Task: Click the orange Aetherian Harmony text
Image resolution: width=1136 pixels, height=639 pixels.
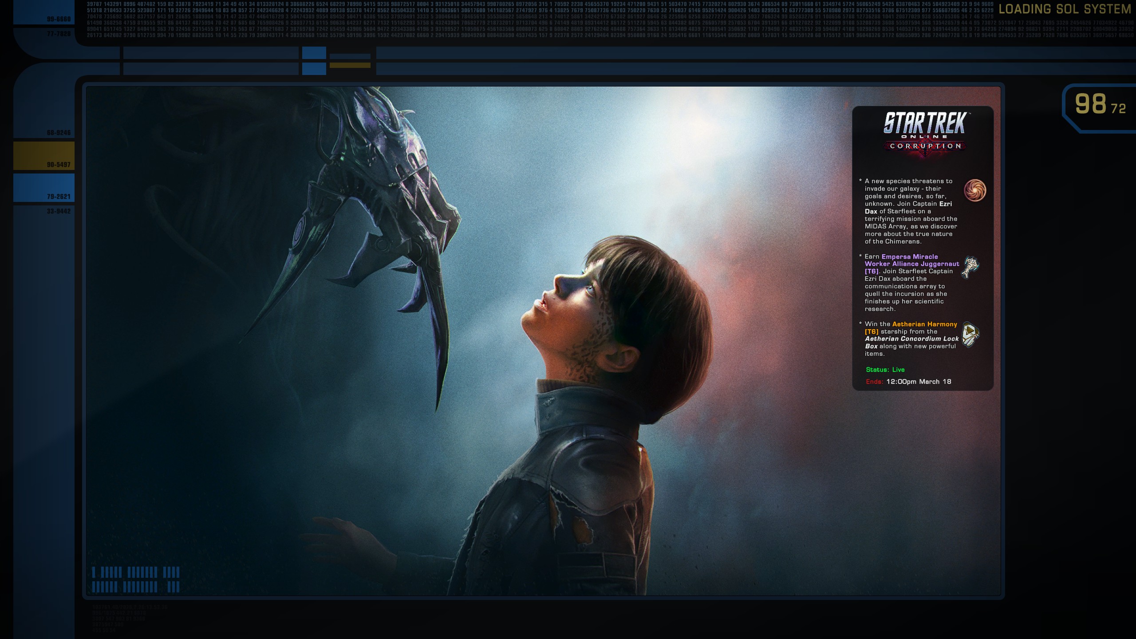Action: [x=924, y=324]
